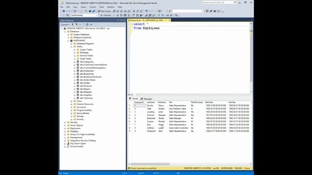
Task: Click the 'Buchanan' cell in results
Action: (151, 118)
